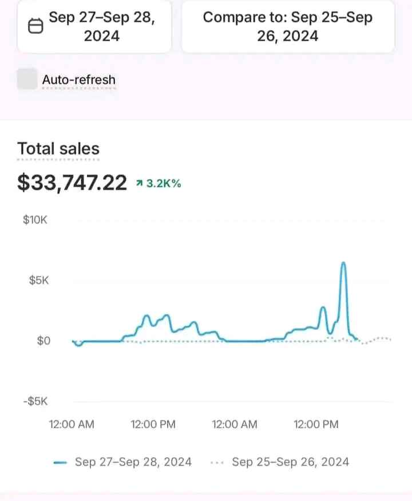This screenshot has width=412, height=501.
Task: Click the $5K y-axis label
Action: click(38, 281)
